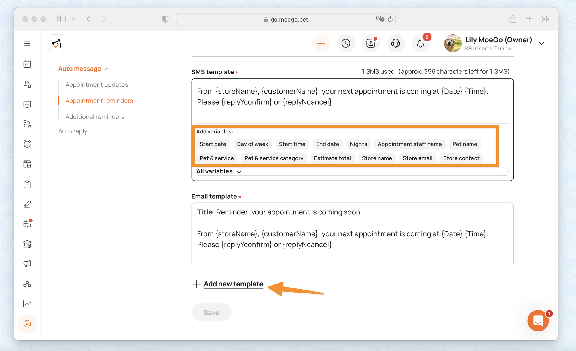Insert the Pet name variable chip
Screen dimensions: 576x351
(464, 144)
